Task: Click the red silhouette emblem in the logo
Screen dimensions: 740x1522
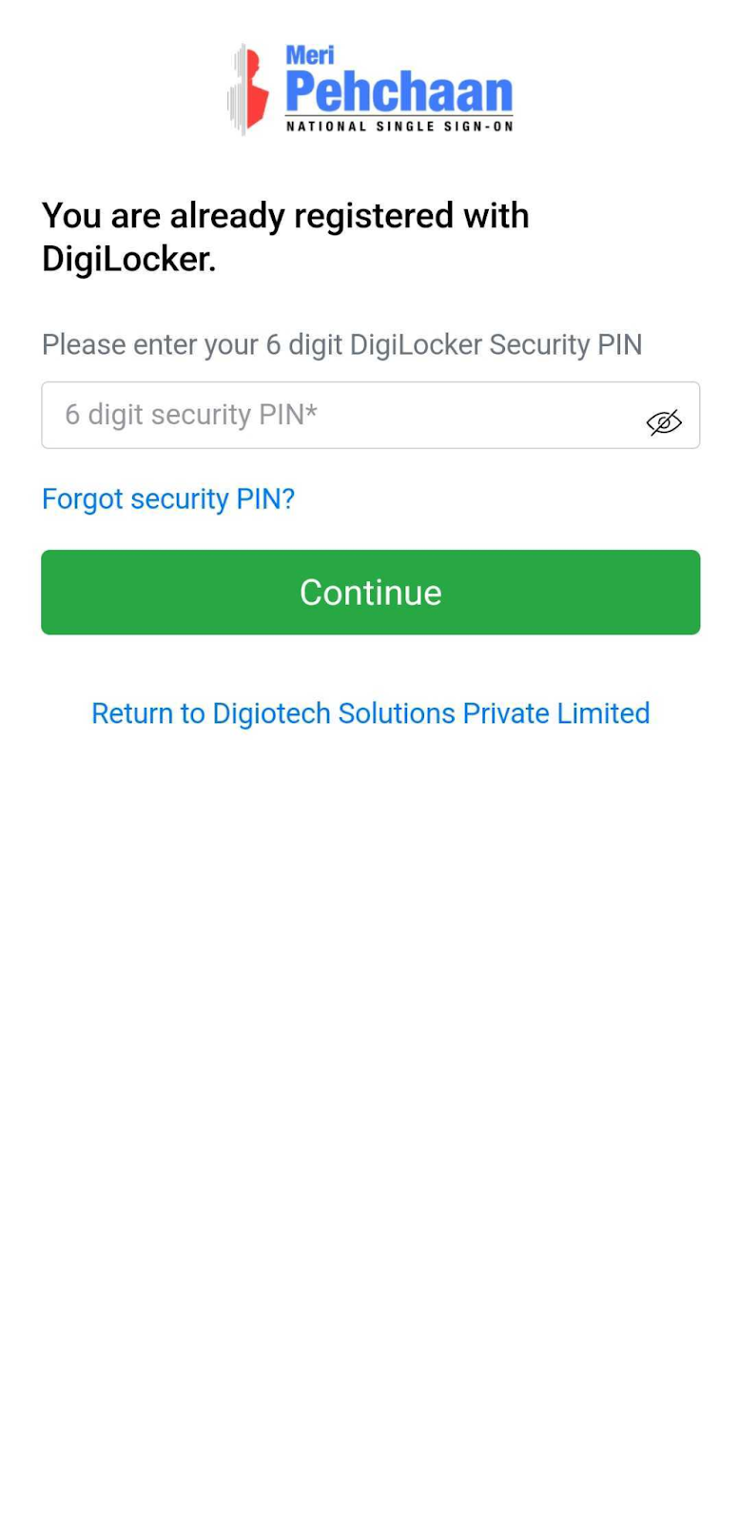Action: pyautogui.click(x=253, y=91)
